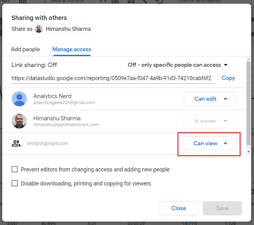The height and width of the screenshot is (225, 254).
Task: Click the Link sharing: Off label
Action: (x=34, y=65)
